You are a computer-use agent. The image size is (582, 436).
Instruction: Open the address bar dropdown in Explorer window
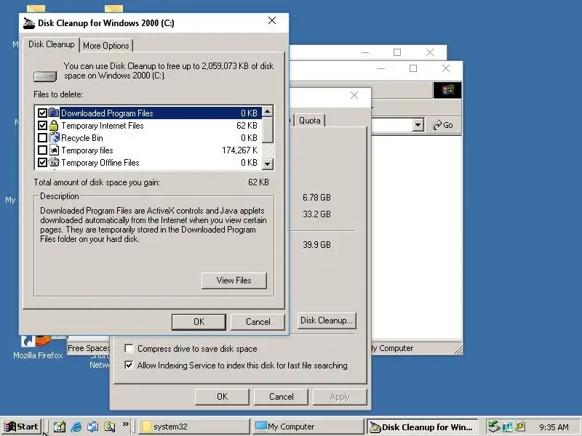(x=418, y=125)
